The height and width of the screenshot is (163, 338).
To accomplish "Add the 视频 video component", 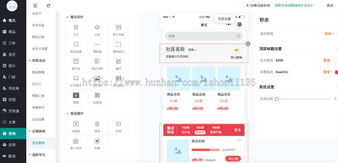I will [76, 98].
